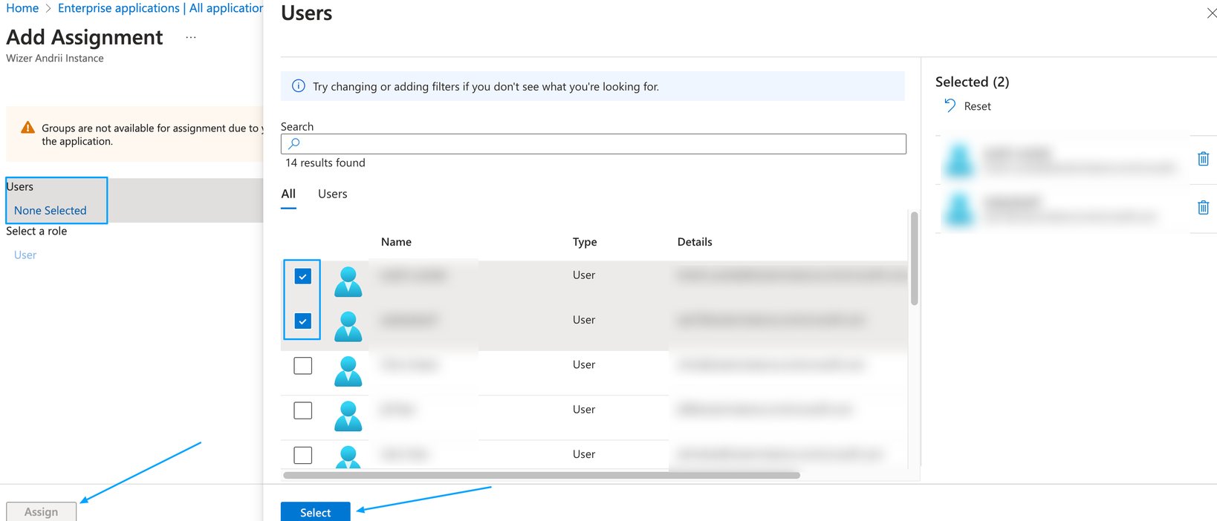Open the ellipsis menu beside Add Assignment
The height and width of the screenshot is (521, 1217).
pos(191,37)
